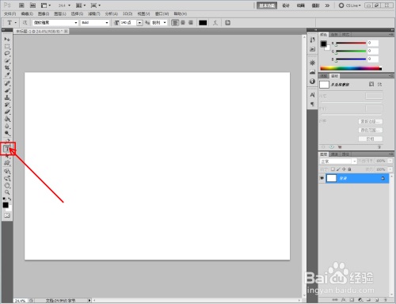Viewport: 396px width, 304px height.
Task: Open the 文件(F) menu
Action: coord(10,13)
